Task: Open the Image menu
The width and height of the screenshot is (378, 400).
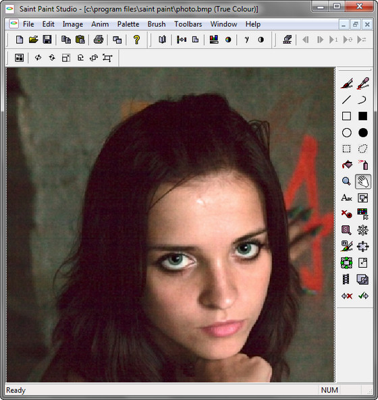Action: (73, 24)
